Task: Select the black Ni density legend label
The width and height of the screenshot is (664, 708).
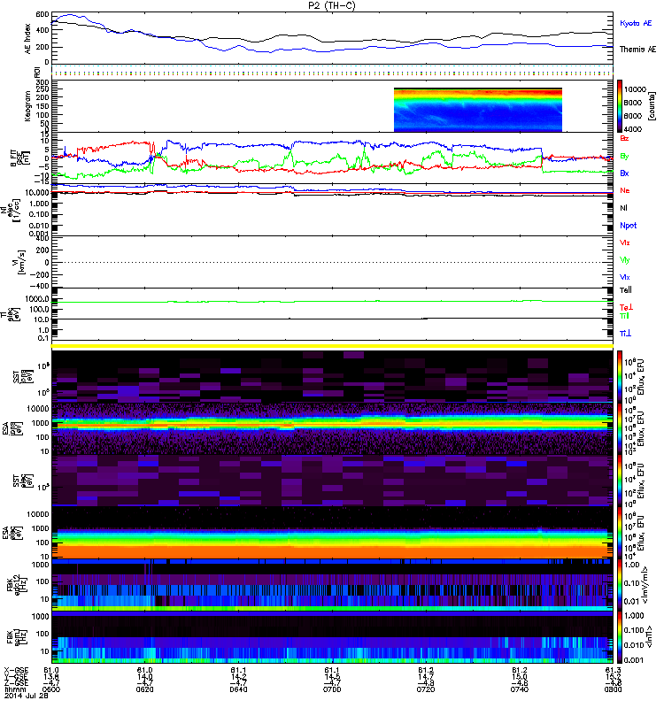Action: (x=623, y=208)
